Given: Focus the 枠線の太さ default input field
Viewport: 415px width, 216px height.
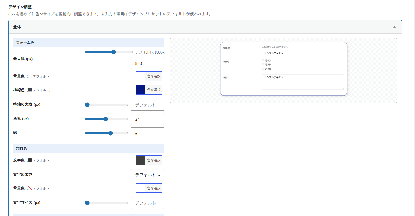Looking at the screenshot, I should pyautogui.click(x=147, y=105).
